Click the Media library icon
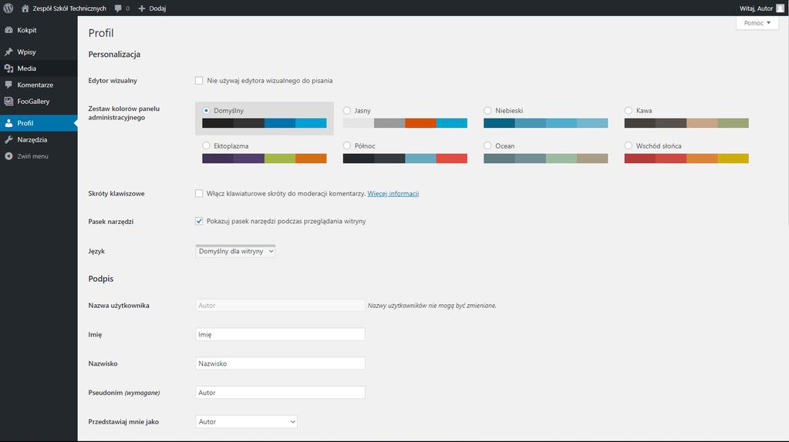 (8, 69)
